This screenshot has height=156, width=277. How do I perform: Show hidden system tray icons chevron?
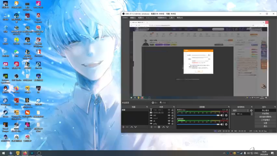tap(224, 153)
